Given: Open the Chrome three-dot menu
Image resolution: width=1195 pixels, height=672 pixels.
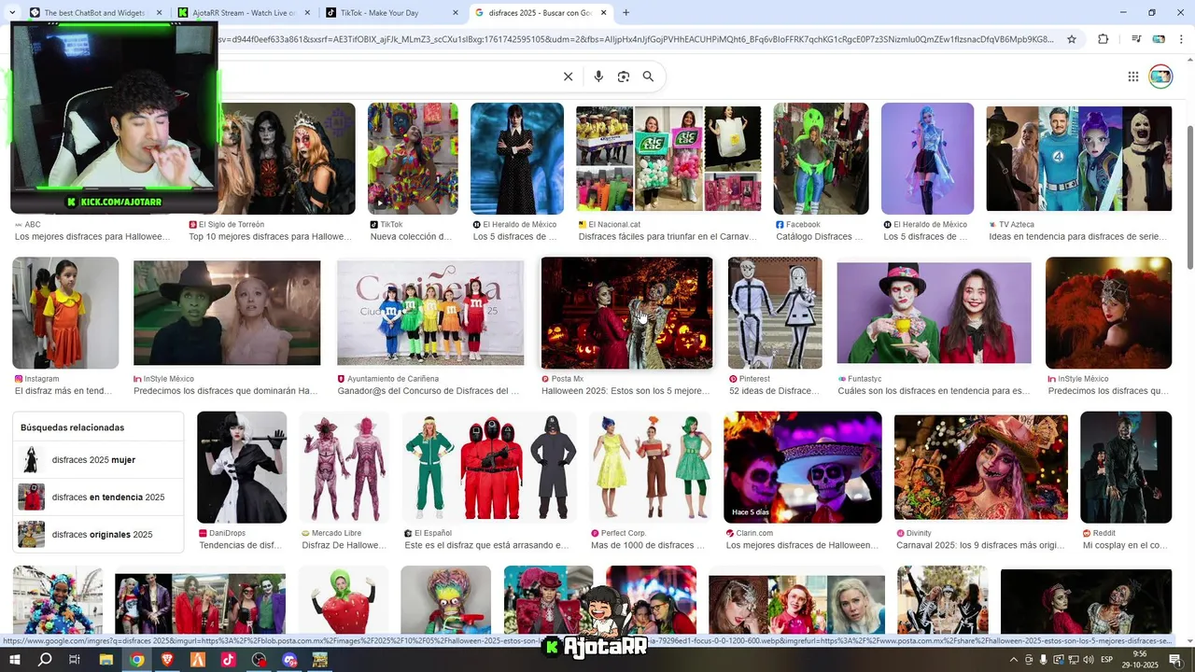Looking at the screenshot, I should tap(1181, 39).
